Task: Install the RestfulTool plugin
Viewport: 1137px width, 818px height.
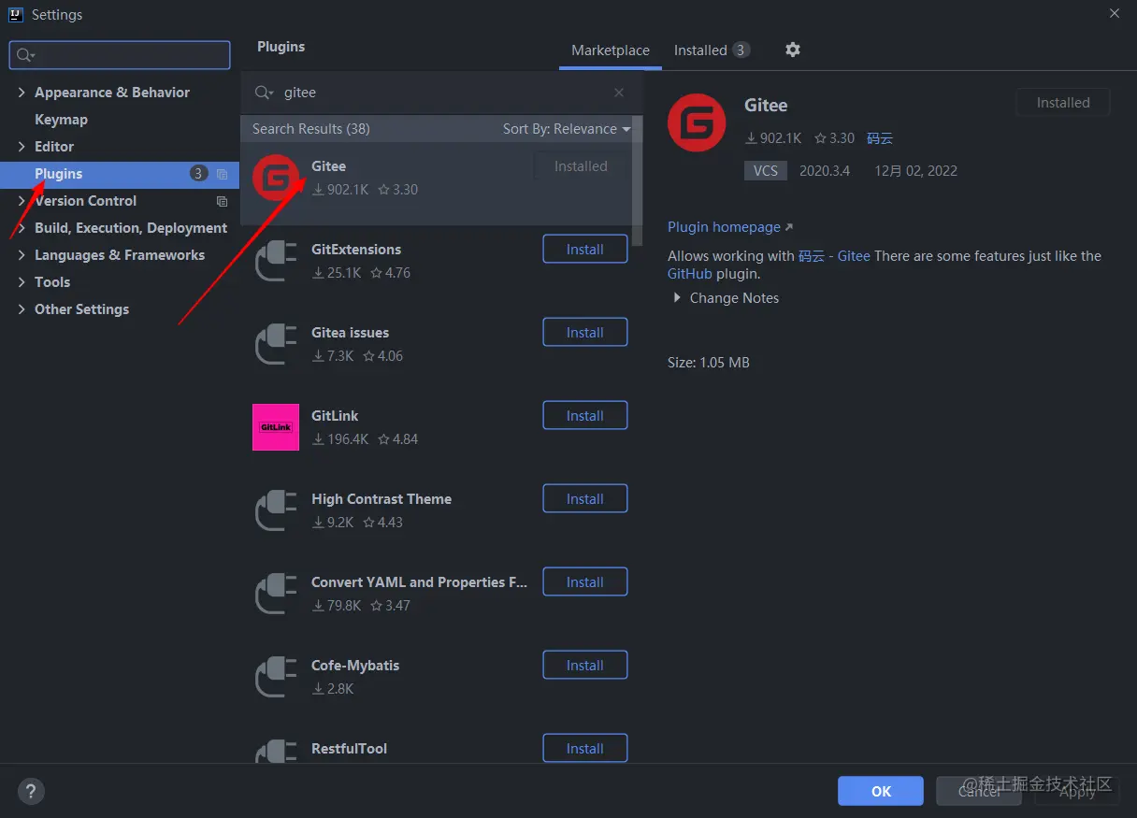Action: coord(585,748)
